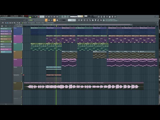
Task: Click the Stop button in transport
Action: (x=35, y=17)
